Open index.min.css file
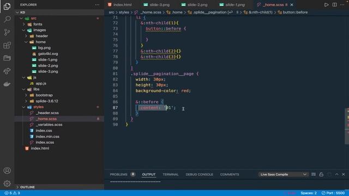The image size is (349, 196). pos(47,137)
